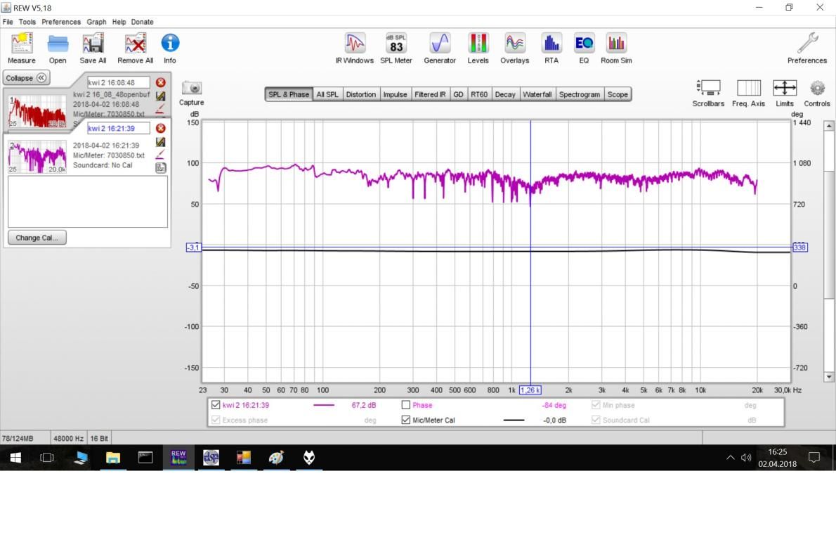This screenshot has width=836, height=540.
Task: Open the EQ window
Action: point(584,48)
